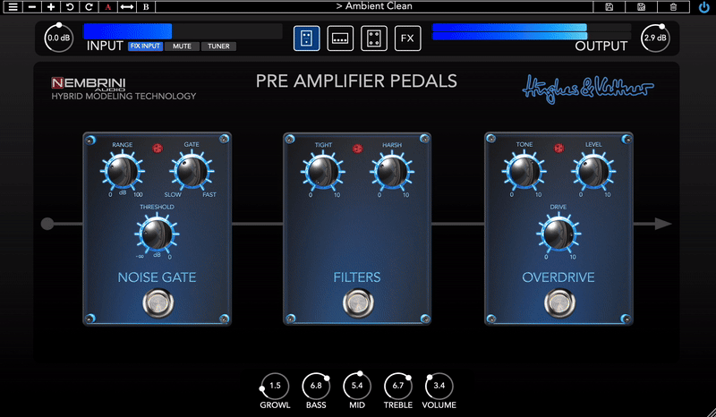The height and width of the screenshot is (417, 716).
Task: Toggle the FILTERS footswitch
Action: [x=359, y=302]
